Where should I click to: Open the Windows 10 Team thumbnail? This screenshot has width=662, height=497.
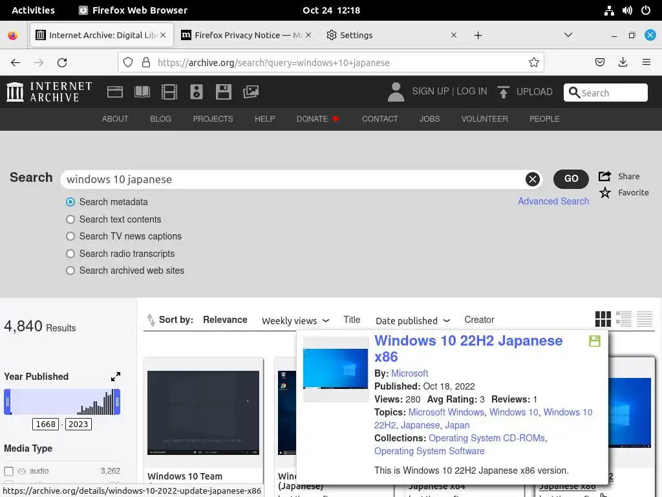(x=203, y=413)
